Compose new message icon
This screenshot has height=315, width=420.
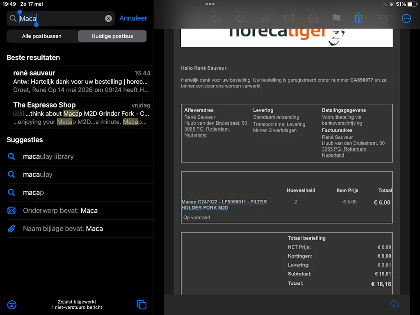(x=383, y=18)
